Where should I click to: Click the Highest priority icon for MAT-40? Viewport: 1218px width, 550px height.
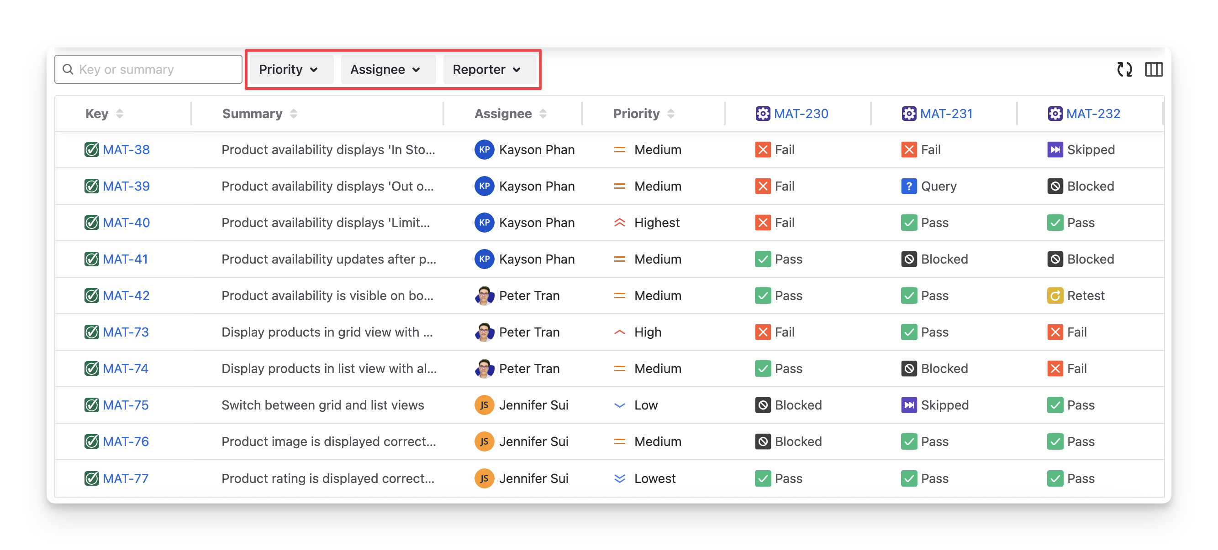click(x=619, y=223)
